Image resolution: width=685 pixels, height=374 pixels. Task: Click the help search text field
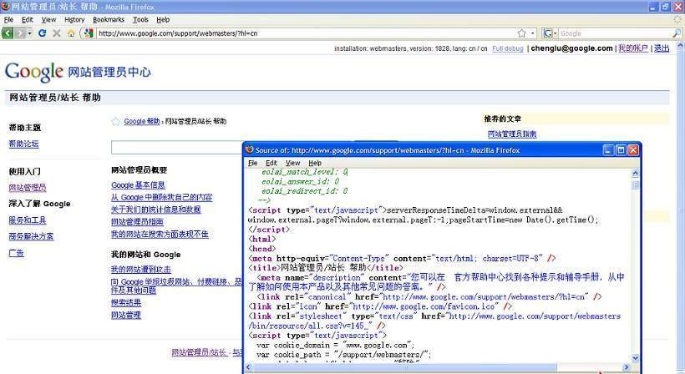pos(177,148)
